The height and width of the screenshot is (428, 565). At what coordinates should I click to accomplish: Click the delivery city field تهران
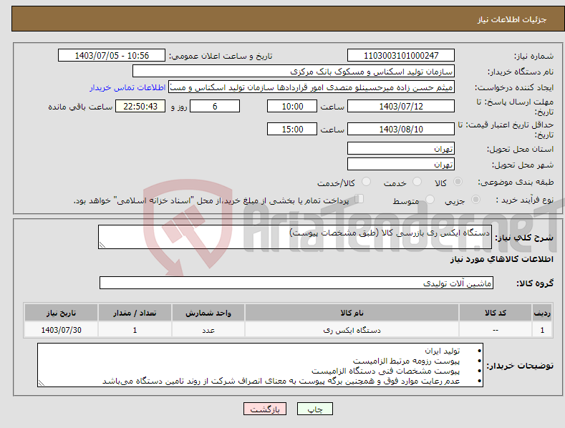[401, 165]
